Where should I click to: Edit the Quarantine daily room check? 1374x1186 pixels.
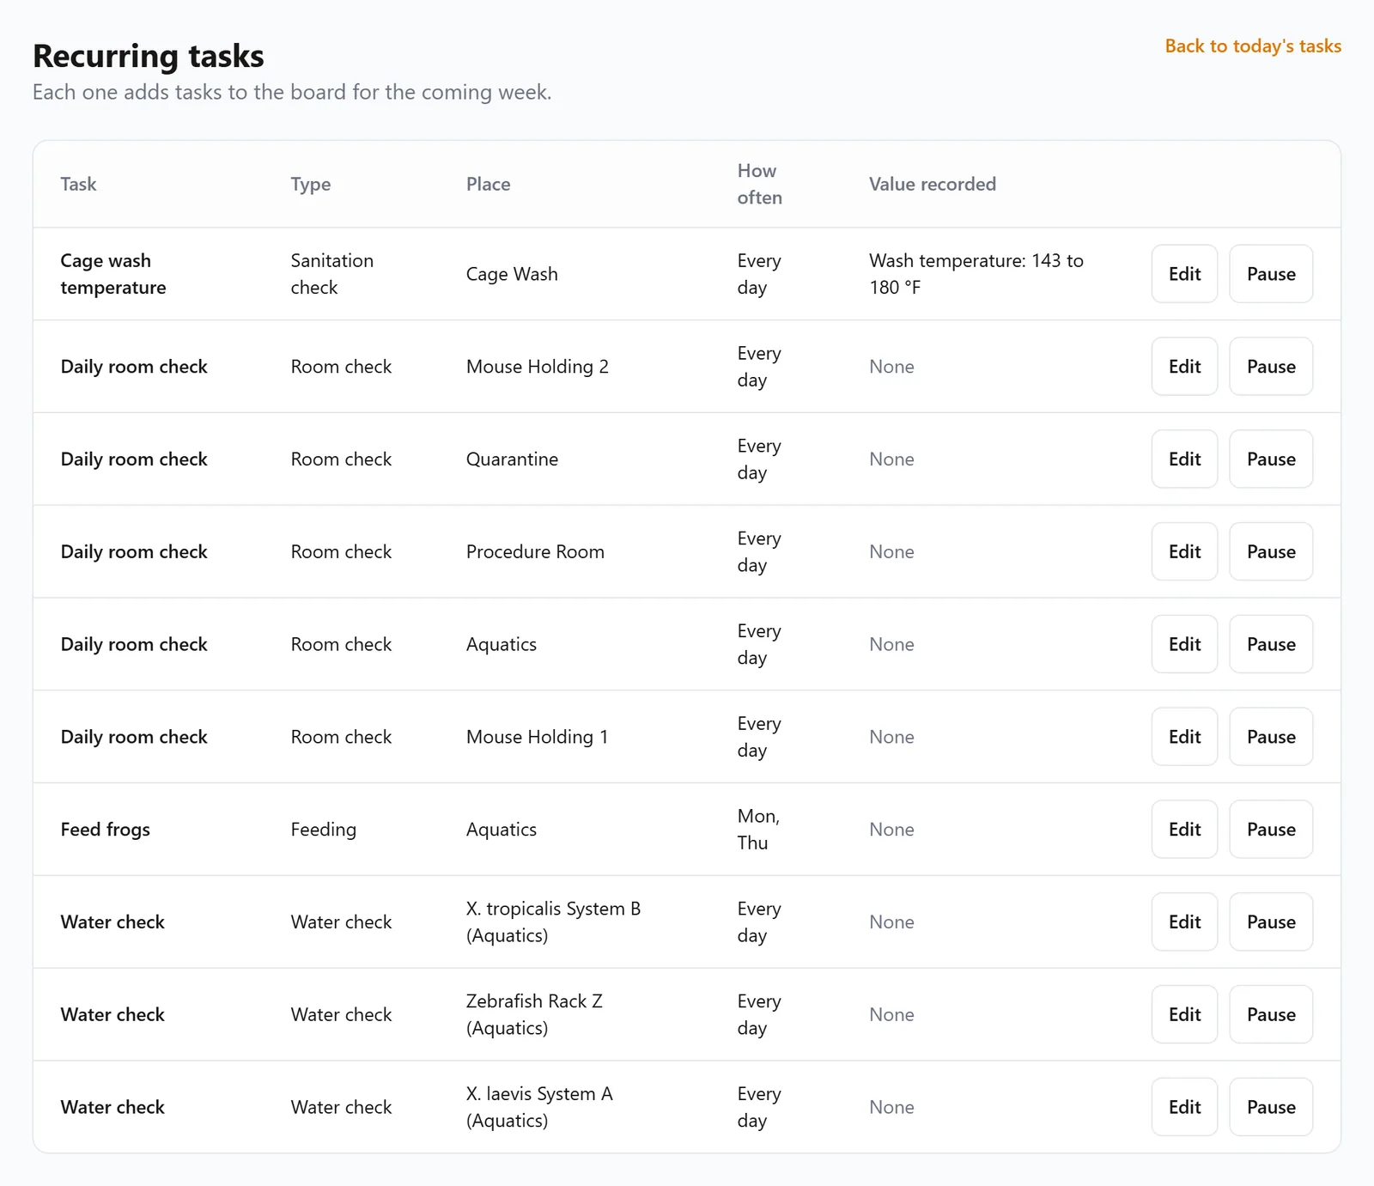[1184, 459]
